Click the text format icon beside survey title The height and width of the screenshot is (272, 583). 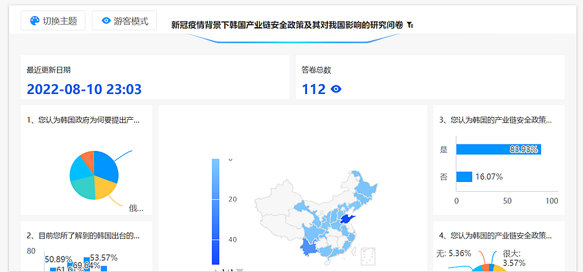pos(410,25)
